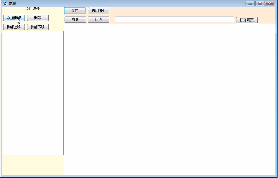Focus the URL address input field
Image resolution: width=278 pixels, height=178 pixels.
point(174,19)
